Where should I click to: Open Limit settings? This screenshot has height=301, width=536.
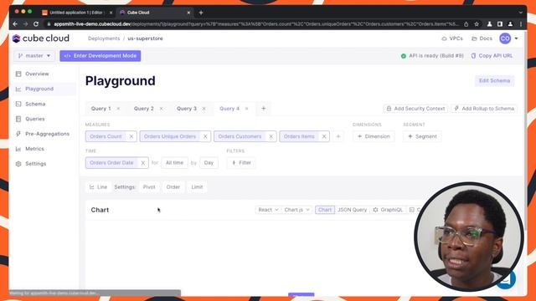coord(197,187)
